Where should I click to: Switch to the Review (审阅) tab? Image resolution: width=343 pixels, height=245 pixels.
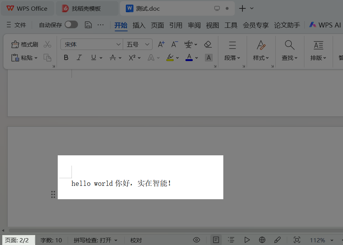194,25
